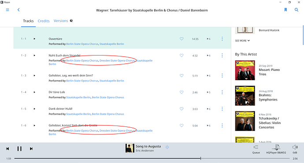304x163 pixels.
Task: Open bookmarks with the bookmark icon
Action: 285,10
